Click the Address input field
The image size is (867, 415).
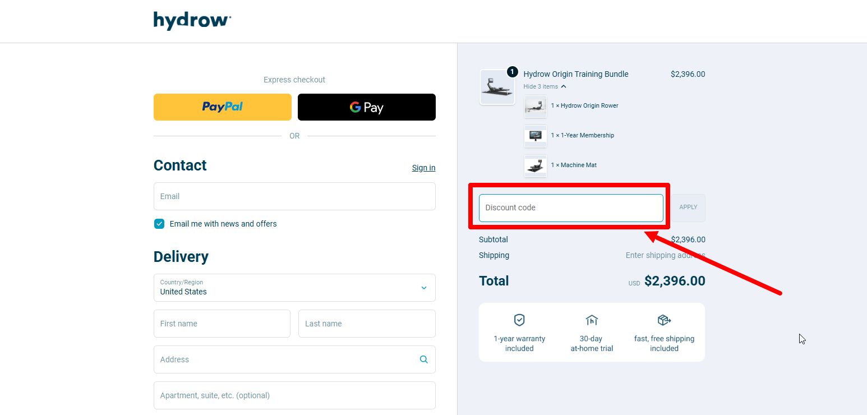click(x=294, y=359)
